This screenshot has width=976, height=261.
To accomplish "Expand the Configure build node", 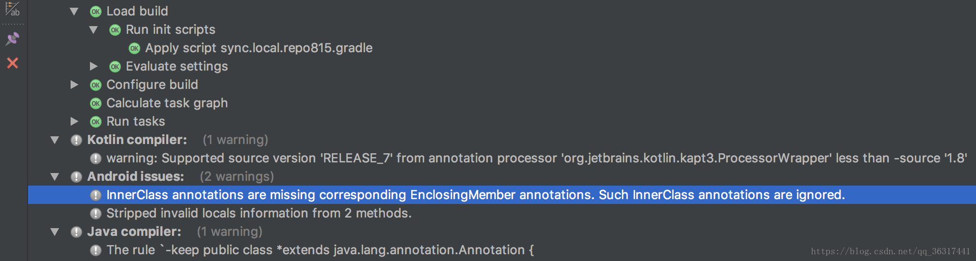I will 74,85.
